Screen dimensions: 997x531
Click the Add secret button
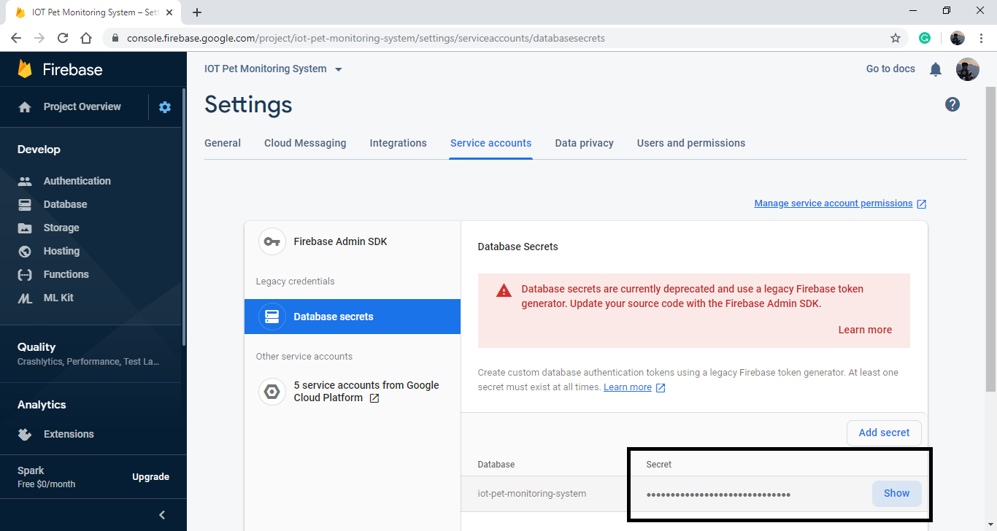coord(884,432)
